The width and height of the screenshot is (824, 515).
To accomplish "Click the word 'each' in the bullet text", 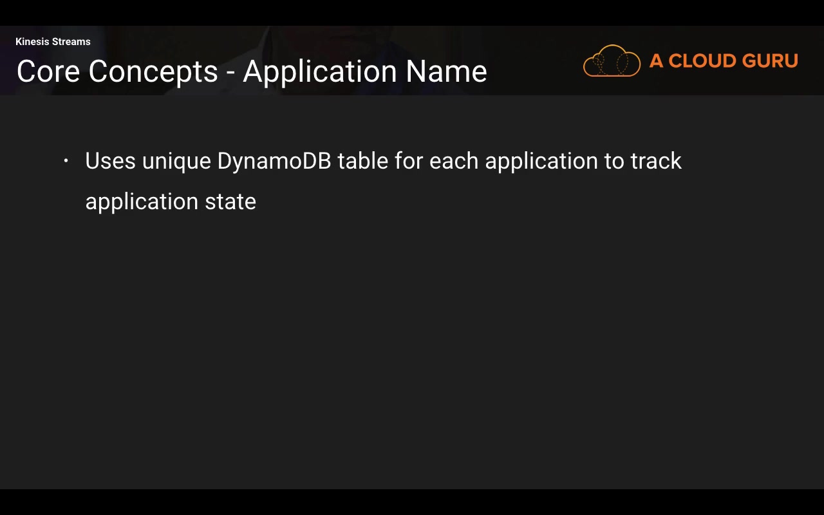I will (454, 161).
